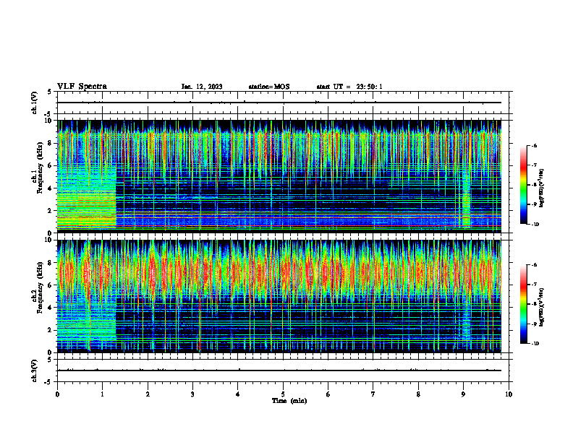Click time axis tick label '0'
The width and height of the screenshot is (573, 442).
point(57,394)
